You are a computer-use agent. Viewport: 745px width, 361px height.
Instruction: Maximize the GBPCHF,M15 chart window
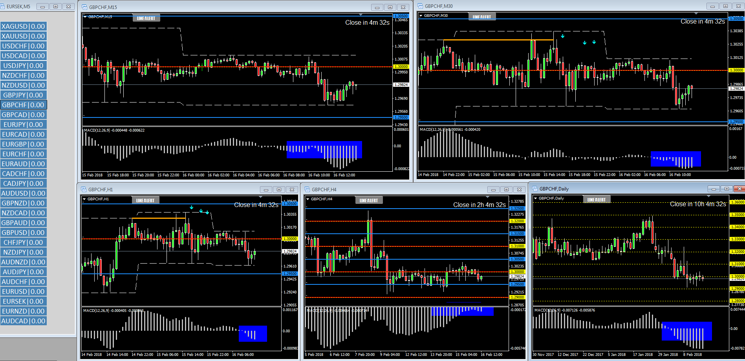click(390, 7)
